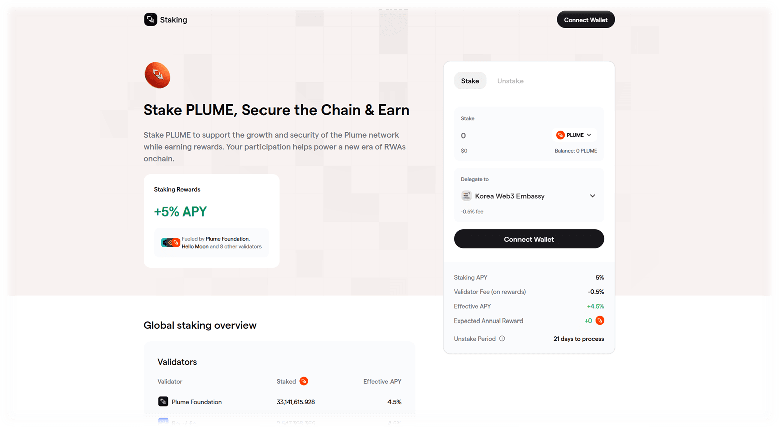Open the PLUME token selector dropdown

pos(574,135)
